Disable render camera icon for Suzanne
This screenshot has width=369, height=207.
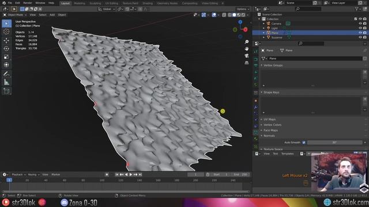point(365,37)
